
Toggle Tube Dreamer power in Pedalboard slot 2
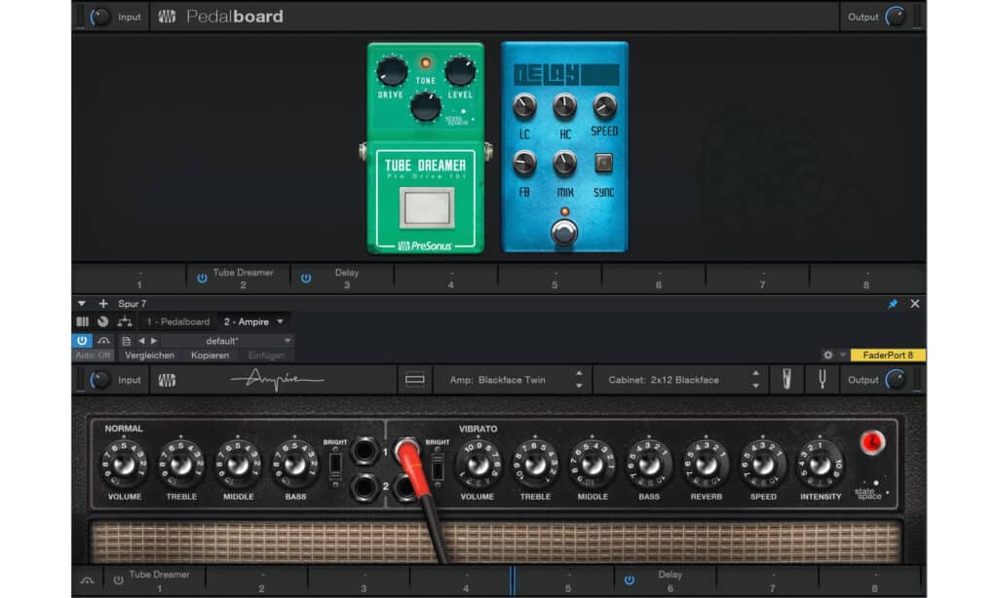[x=202, y=278]
